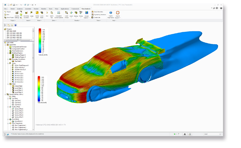Viewport: 241px width, 148px height.
Task: Open the File menu
Action: (6, 9)
